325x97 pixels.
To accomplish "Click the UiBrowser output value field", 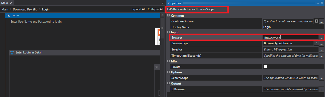I will (291, 89).
